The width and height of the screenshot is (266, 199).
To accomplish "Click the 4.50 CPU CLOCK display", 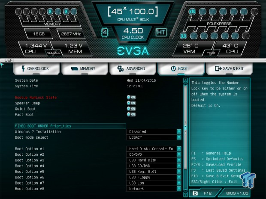I will pyautogui.click(x=133, y=33).
